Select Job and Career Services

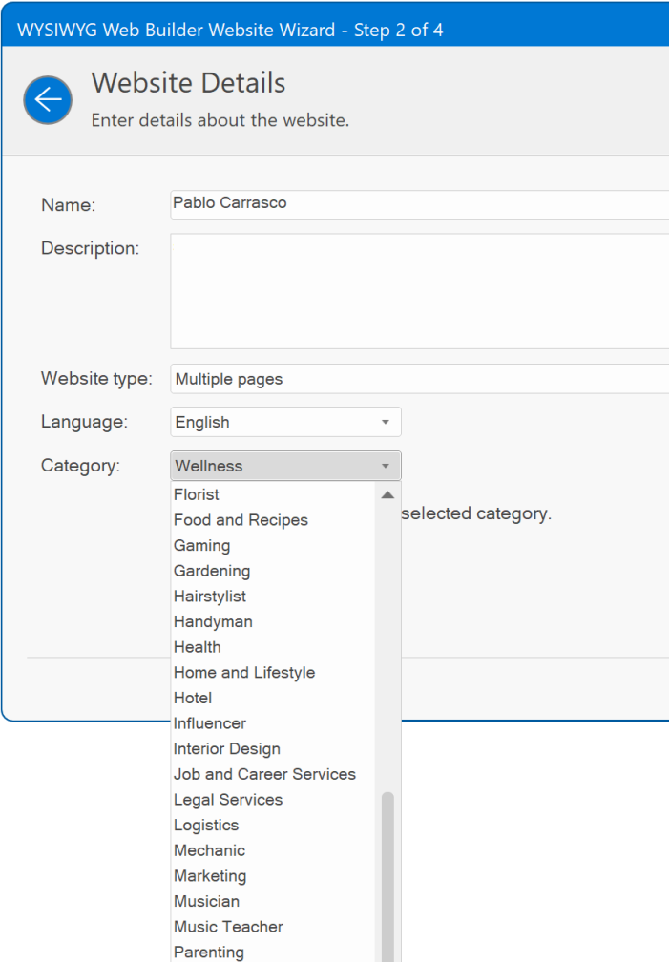tap(273, 774)
